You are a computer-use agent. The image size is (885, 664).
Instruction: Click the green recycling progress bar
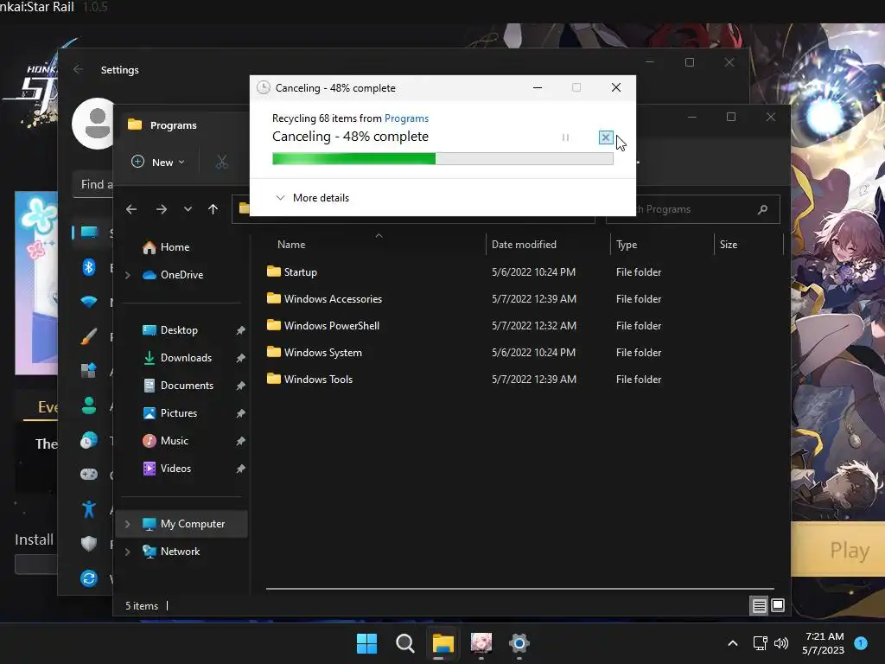point(442,159)
